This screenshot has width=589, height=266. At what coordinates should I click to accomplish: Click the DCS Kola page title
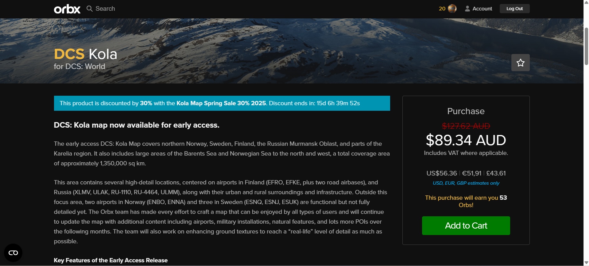tap(86, 54)
